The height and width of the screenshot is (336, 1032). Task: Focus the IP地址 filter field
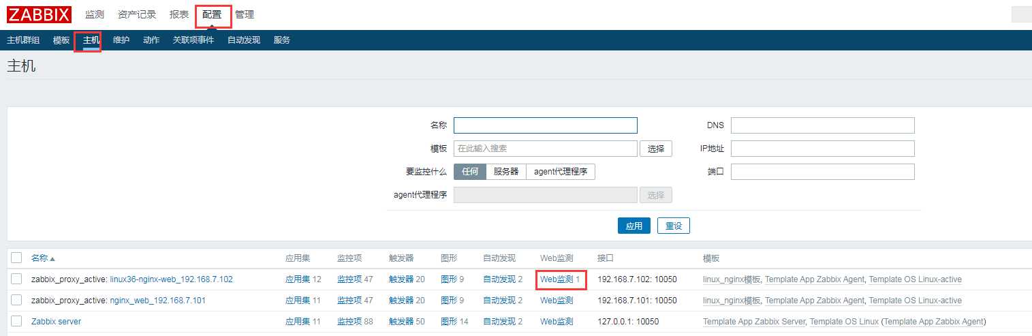823,149
